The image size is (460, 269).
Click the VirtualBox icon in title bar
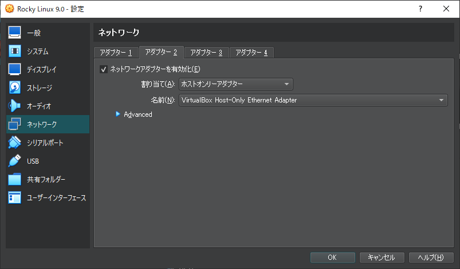tap(9, 9)
